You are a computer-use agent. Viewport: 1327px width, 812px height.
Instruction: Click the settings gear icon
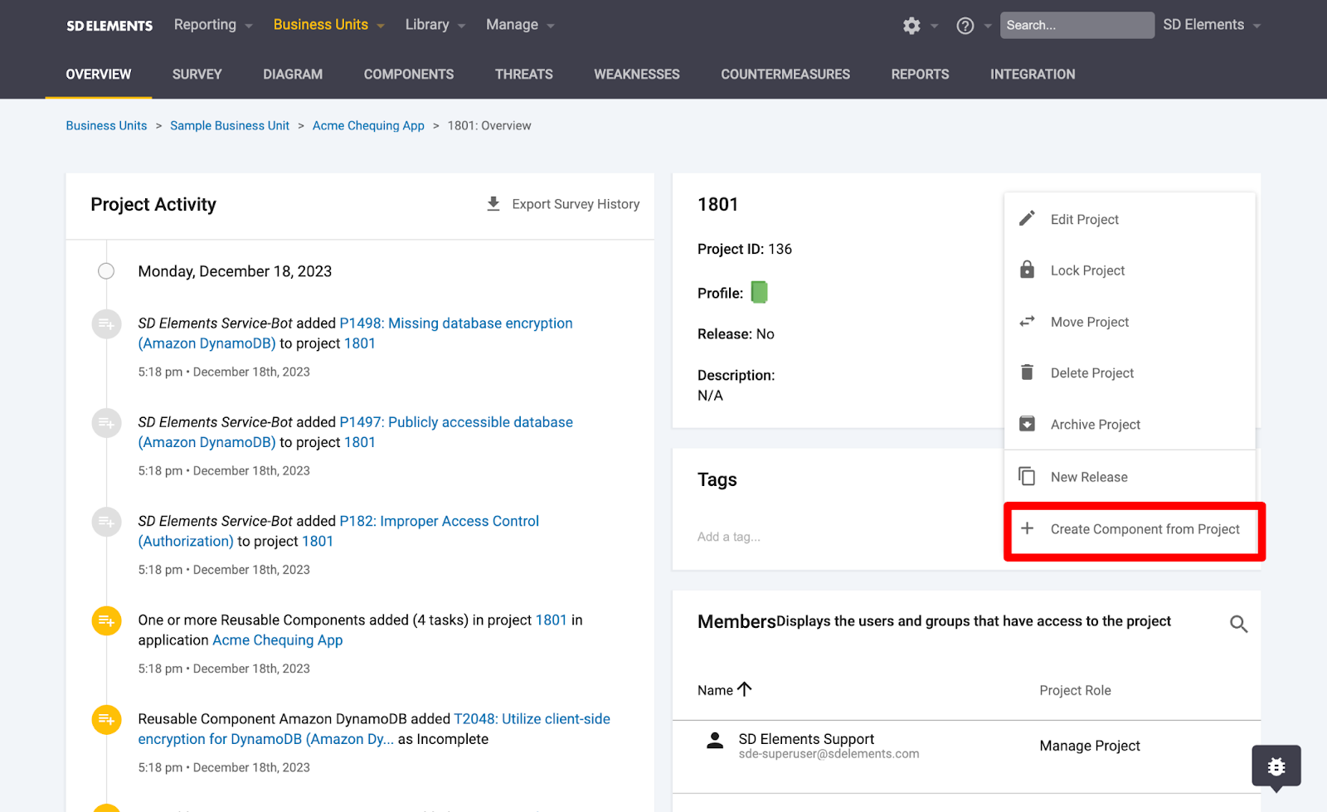pyautogui.click(x=911, y=26)
